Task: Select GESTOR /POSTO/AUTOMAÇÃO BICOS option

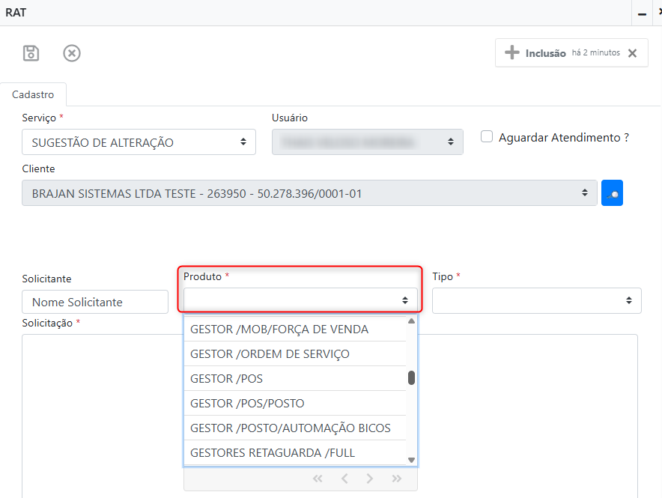Action: point(295,428)
